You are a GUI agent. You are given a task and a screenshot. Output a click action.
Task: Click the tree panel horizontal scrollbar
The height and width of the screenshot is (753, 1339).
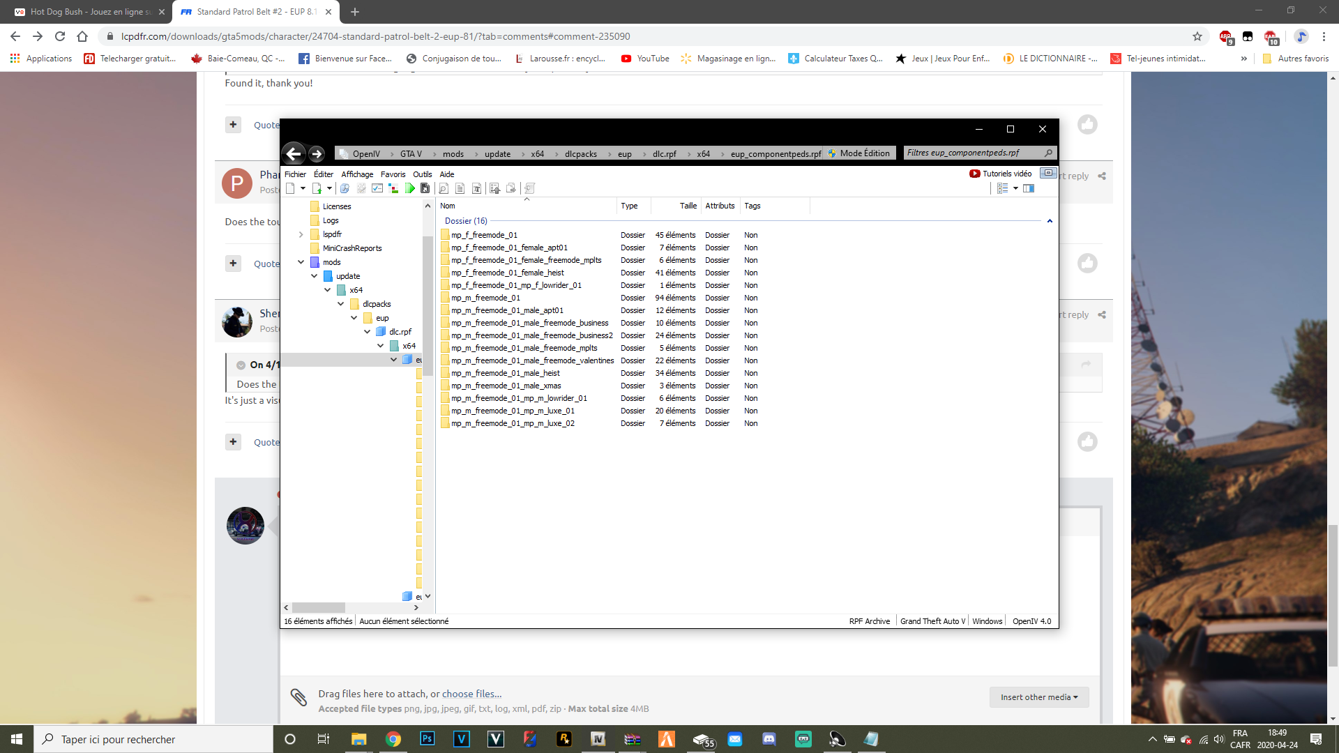click(318, 608)
